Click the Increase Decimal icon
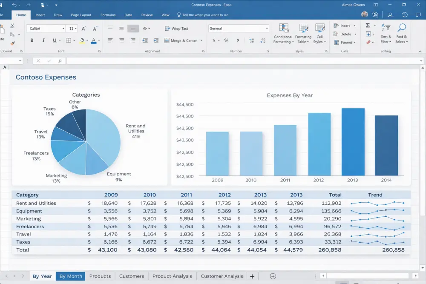 tap(251, 40)
